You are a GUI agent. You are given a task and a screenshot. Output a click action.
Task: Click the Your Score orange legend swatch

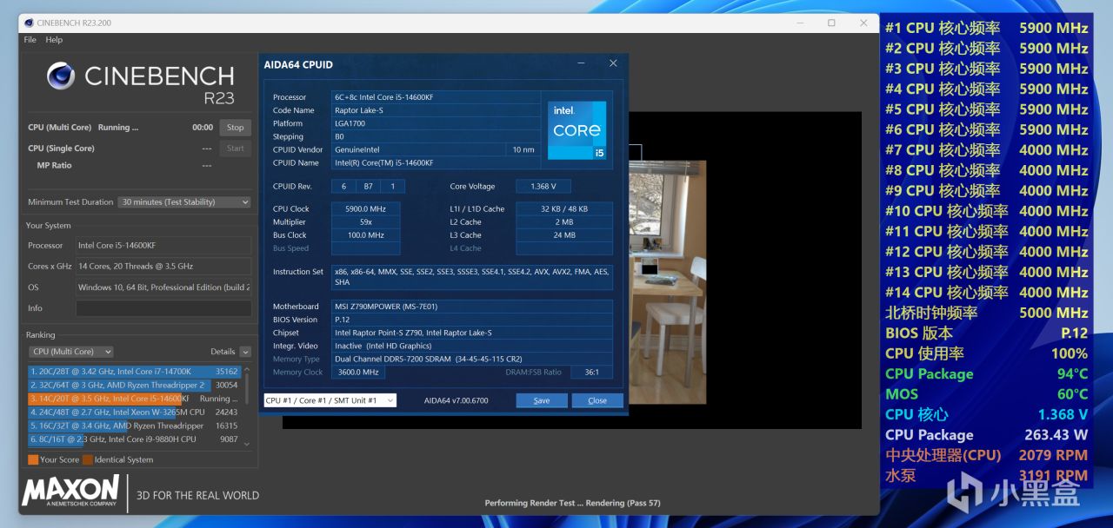click(33, 459)
